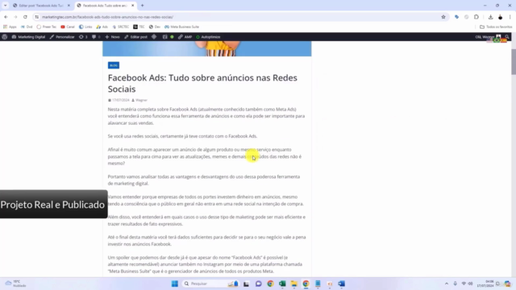The width and height of the screenshot is (516, 290).
Task: Open the Apps bookmark shortcut
Action: point(10,27)
